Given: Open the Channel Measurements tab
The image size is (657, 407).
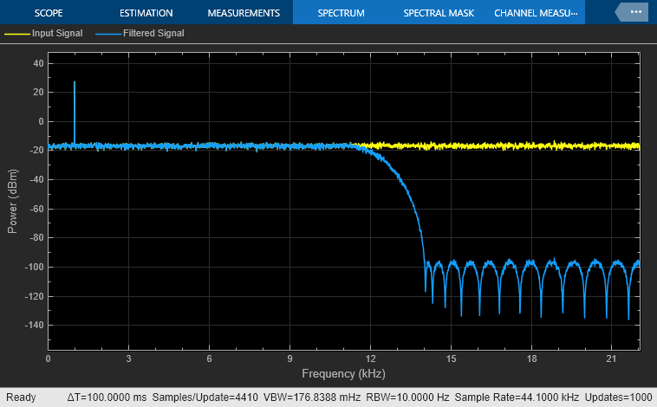Looking at the screenshot, I should [x=535, y=13].
